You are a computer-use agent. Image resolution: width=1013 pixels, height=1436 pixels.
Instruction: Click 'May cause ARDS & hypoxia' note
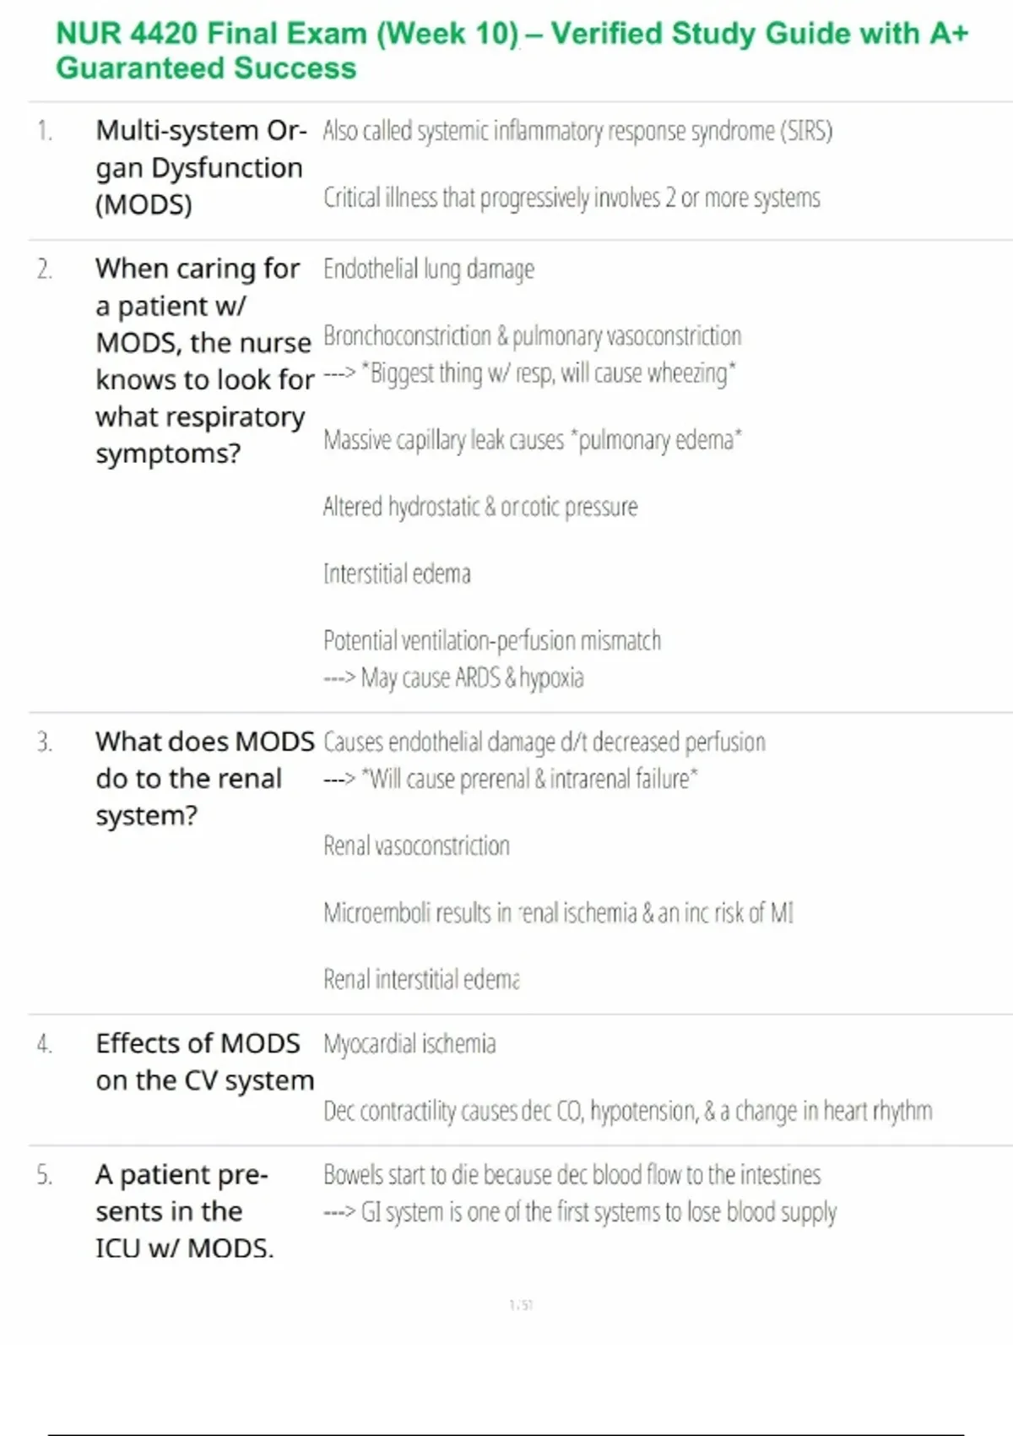[453, 677]
